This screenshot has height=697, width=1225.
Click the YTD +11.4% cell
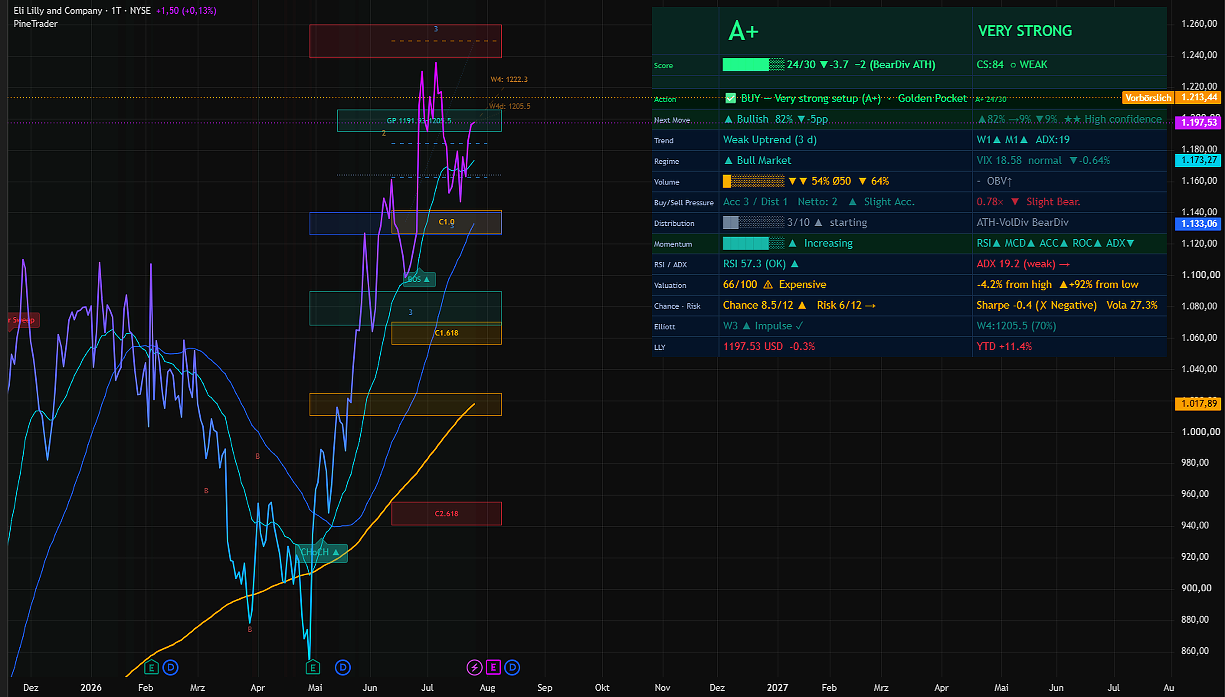point(1069,346)
